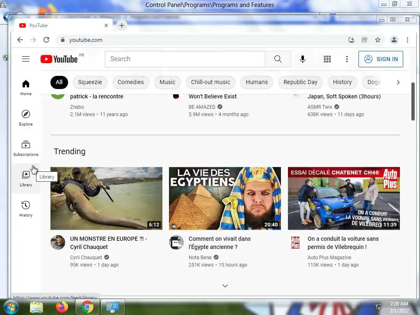Open the title 'UN MONSTRE EN EUROPE ?! - Cyril Chauquet'
This screenshot has height=315, width=420.
[108, 243]
